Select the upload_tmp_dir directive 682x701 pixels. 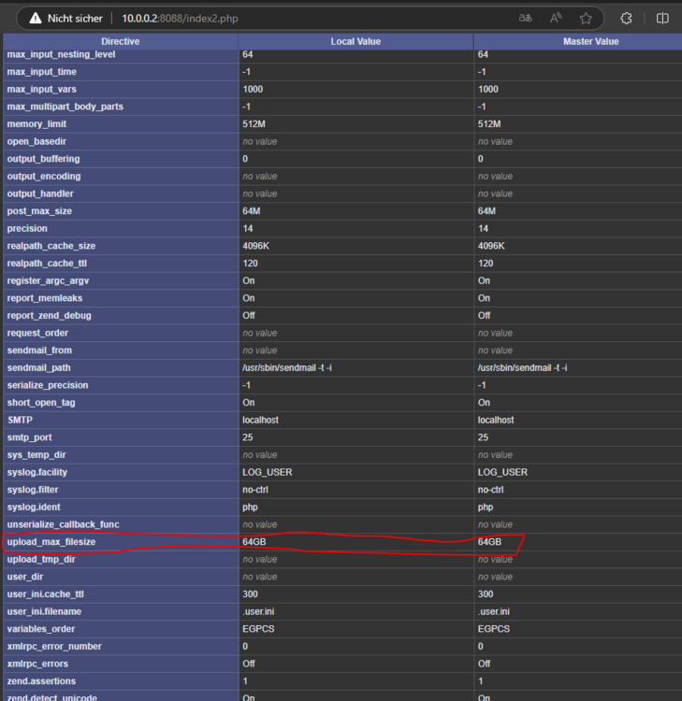pyautogui.click(x=41, y=560)
